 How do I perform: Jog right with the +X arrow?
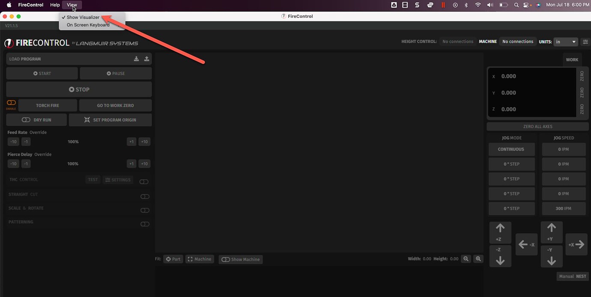tap(576, 245)
